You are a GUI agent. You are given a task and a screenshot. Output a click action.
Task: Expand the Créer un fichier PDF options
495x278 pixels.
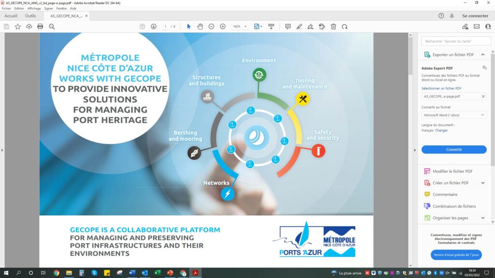point(483,183)
